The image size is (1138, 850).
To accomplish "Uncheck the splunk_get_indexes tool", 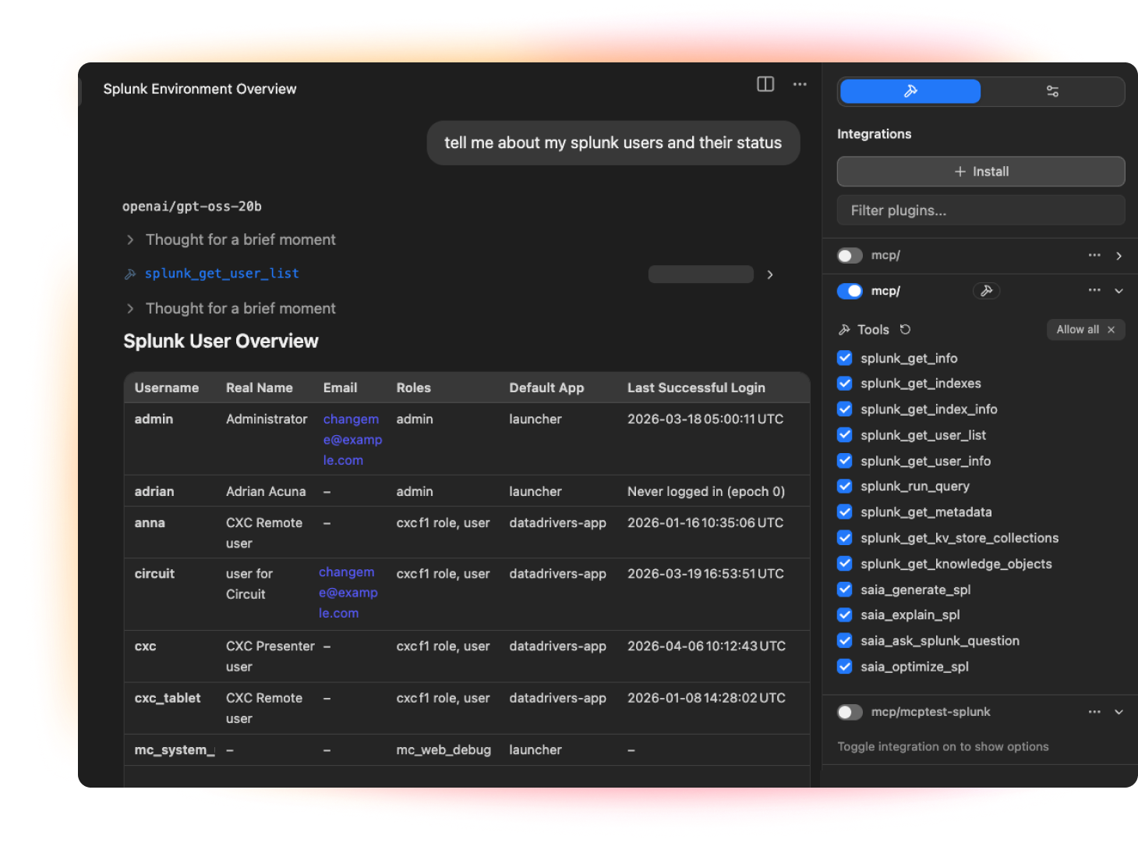I will click(x=844, y=384).
